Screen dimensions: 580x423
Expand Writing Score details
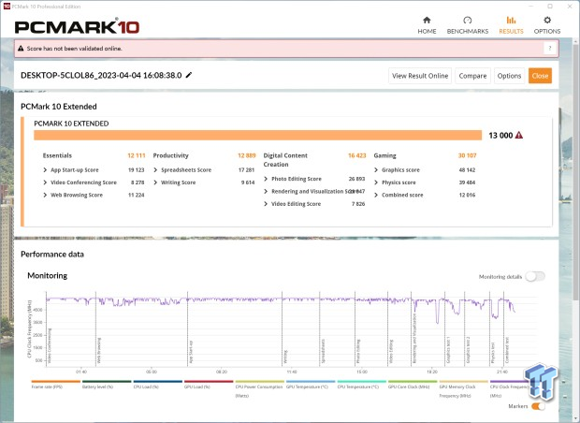click(x=155, y=182)
